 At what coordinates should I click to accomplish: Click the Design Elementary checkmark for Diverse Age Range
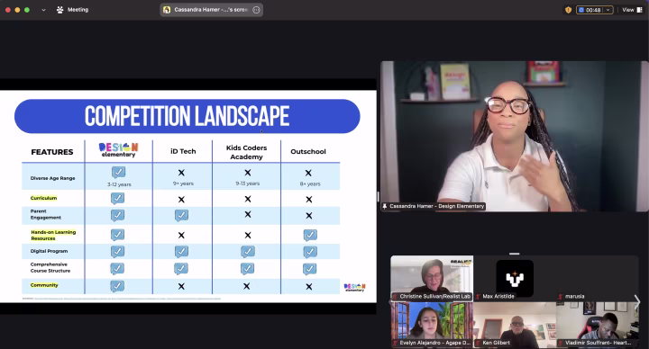click(118, 172)
